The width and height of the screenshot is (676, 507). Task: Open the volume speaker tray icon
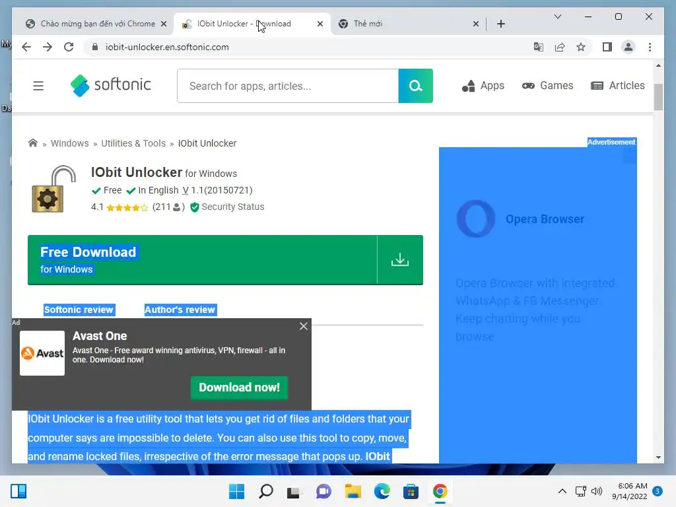point(597,491)
